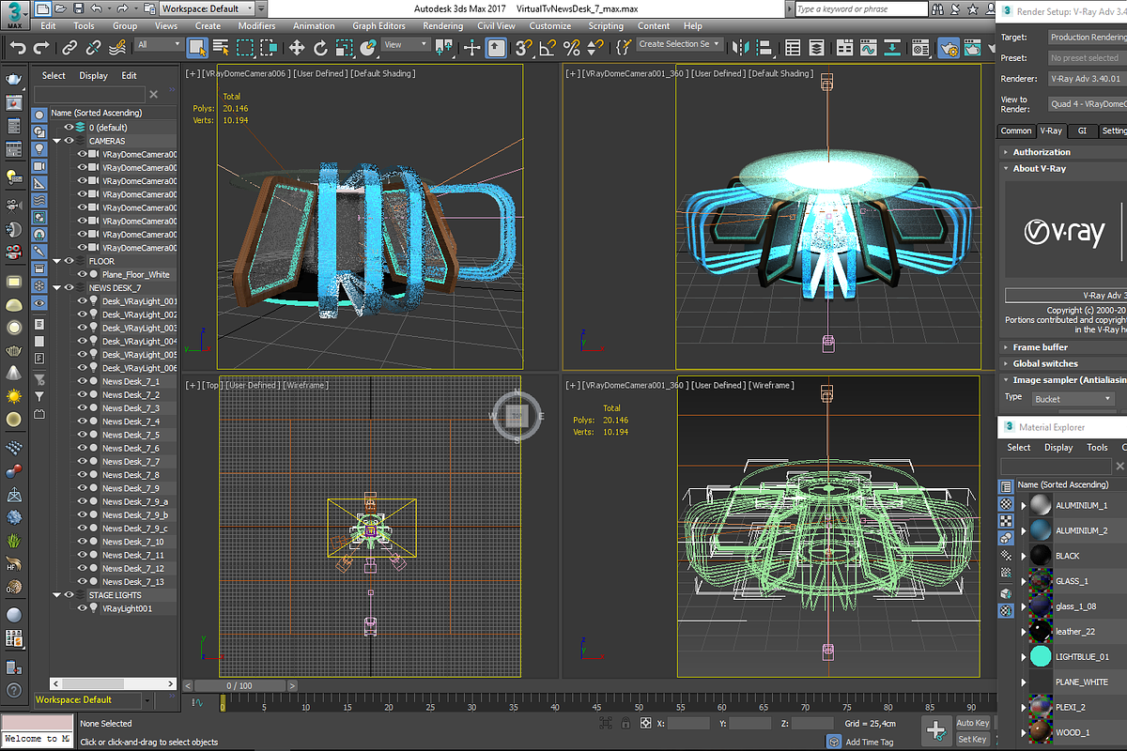
Task: Activate the Select and Scale tool
Action: 344,47
